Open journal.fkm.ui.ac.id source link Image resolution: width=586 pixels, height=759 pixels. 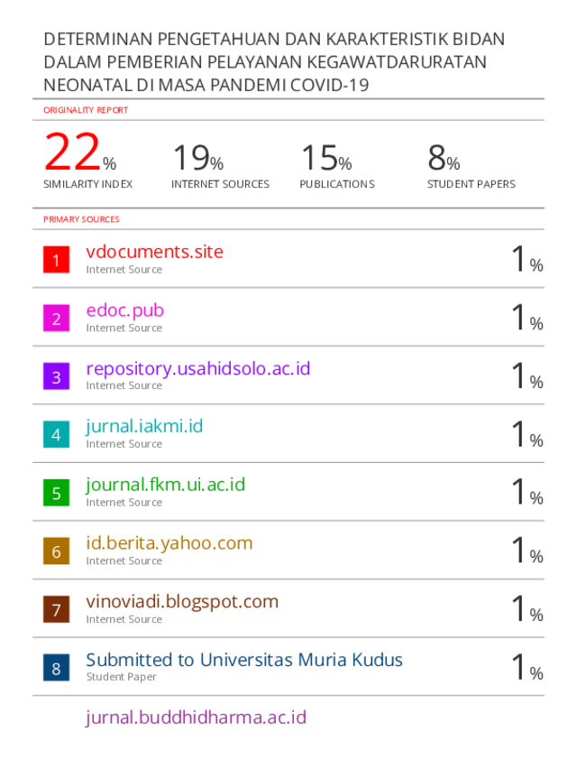pyautogui.click(x=165, y=485)
